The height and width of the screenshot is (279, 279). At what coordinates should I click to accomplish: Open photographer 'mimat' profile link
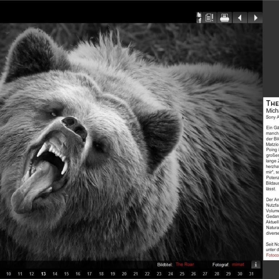pos(238,264)
